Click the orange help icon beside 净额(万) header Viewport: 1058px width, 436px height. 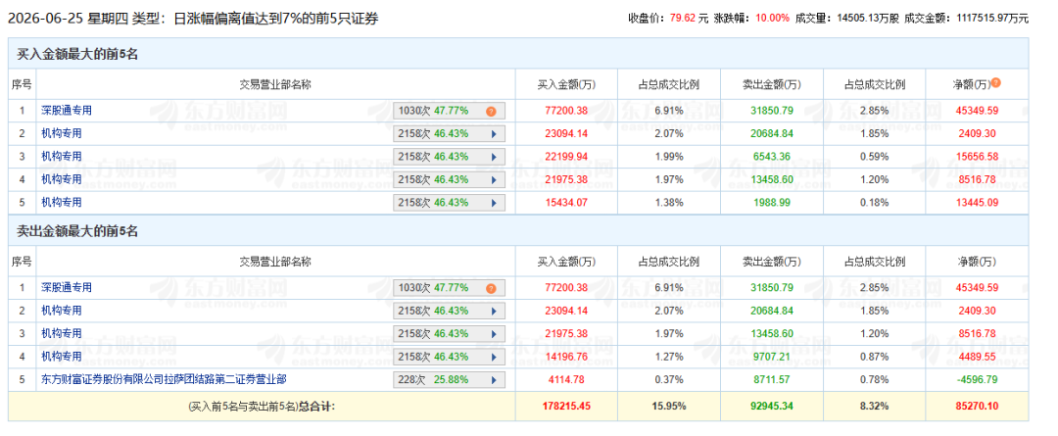[x=996, y=83]
